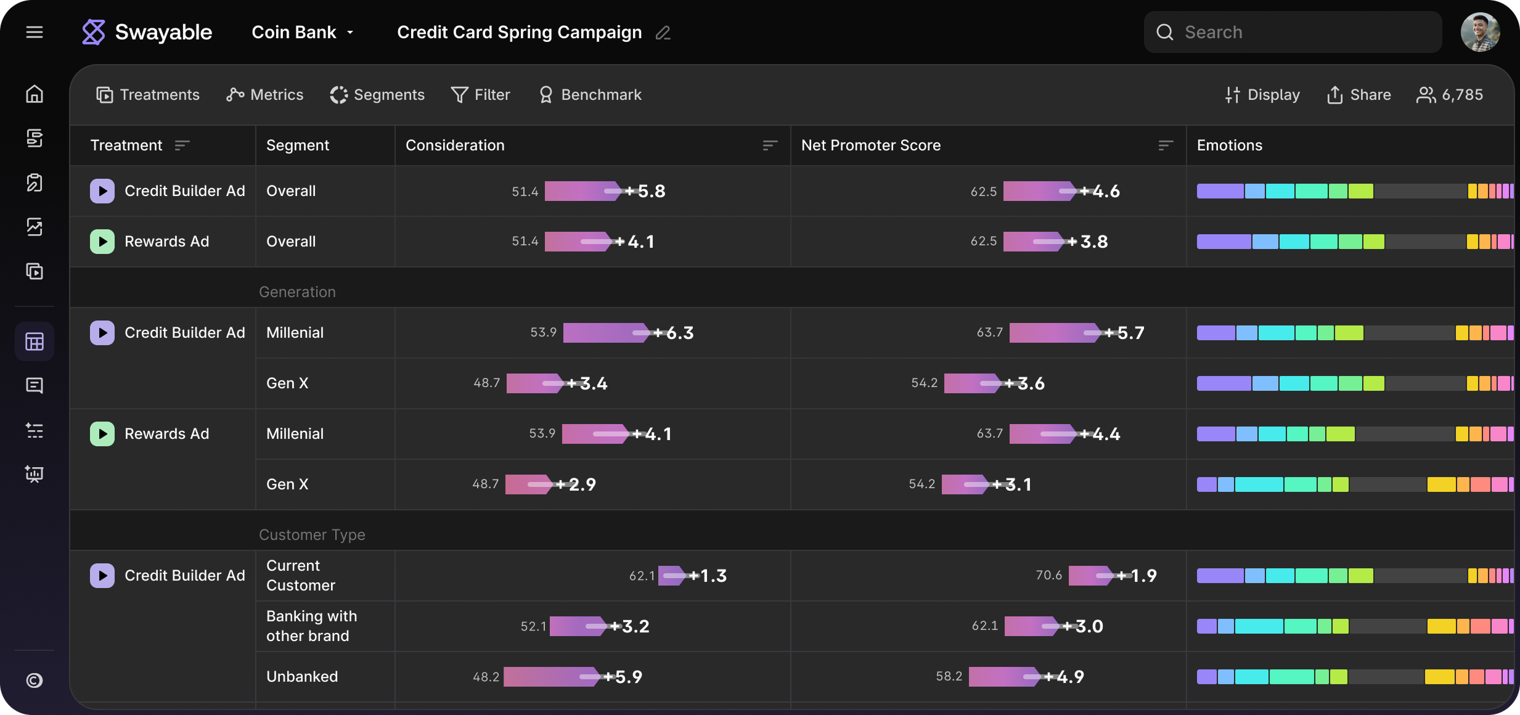
Task: Click the copyright icon at sidebar bottom
Action: tap(35, 680)
